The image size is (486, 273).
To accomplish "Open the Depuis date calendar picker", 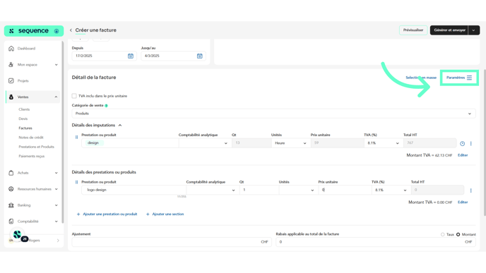I will click(x=131, y=56).
